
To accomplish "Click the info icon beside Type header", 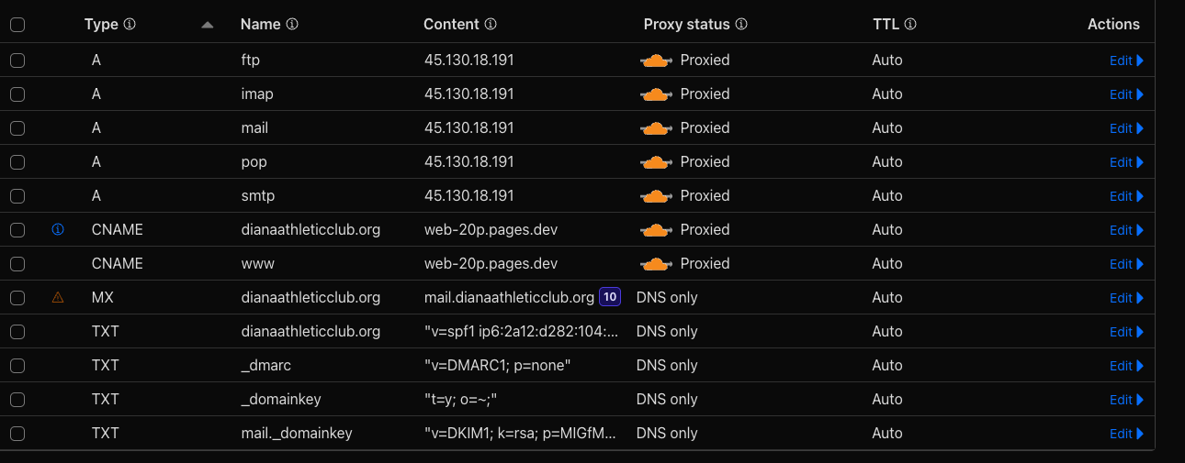I will pyautogui.click(x=130, y=25).
